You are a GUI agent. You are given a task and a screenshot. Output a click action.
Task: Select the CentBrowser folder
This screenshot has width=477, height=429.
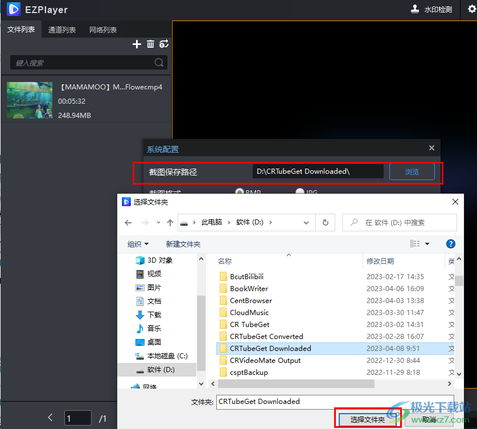[x=250, y=300]
